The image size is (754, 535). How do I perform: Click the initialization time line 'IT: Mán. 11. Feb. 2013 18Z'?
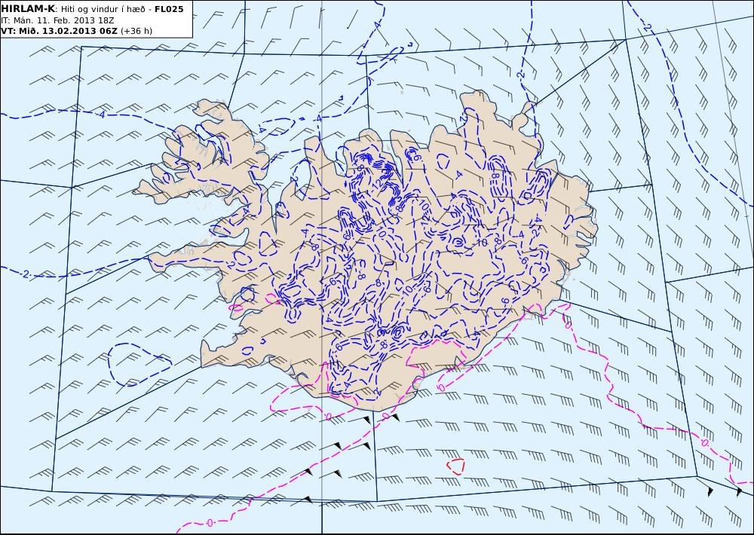59,20
